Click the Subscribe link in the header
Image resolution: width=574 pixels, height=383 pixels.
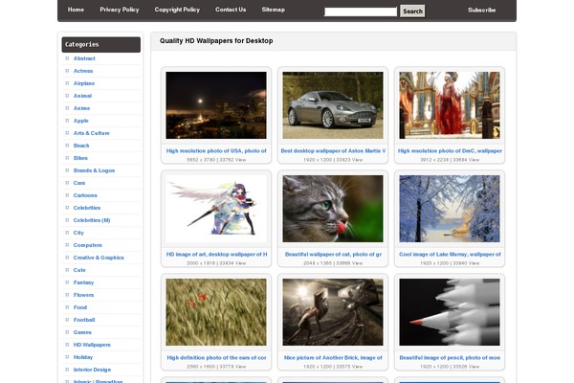click(x=482, y=11)
